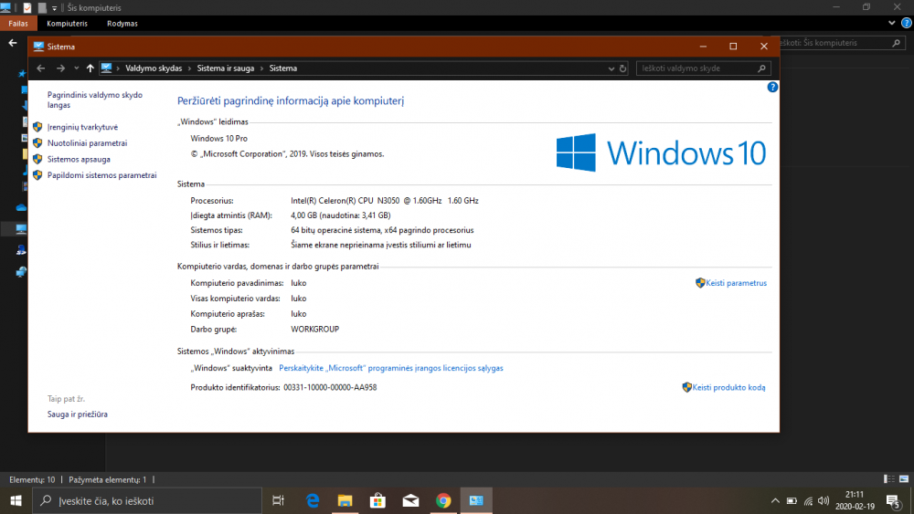Click volume speaker tray icon
Image resolution: width=914 pixels, height=514 pixels.
[x=824, y=500]
